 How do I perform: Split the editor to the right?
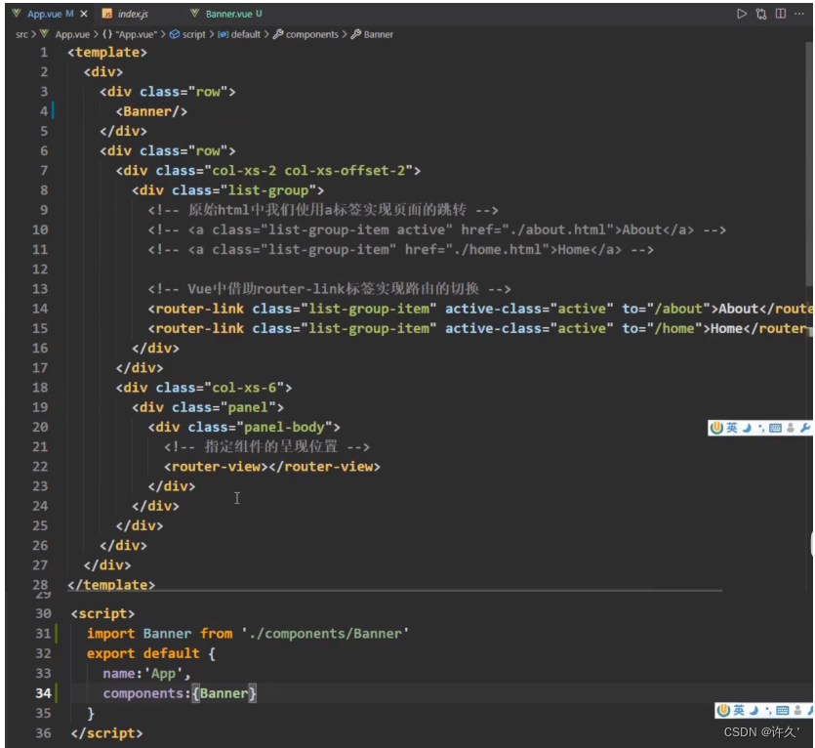coord(780,14)
